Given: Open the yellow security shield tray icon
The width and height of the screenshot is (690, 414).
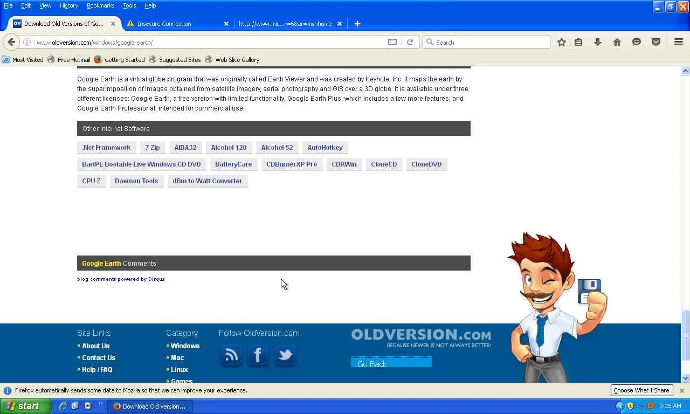Looking at the screenshot, I should pyautogui.click(x=630, y=406).
